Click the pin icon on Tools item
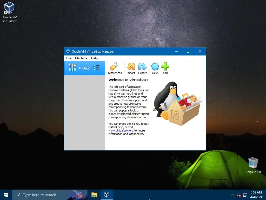Screen dimensions: 266x200 pyautogui.click(x=88, y=68)
